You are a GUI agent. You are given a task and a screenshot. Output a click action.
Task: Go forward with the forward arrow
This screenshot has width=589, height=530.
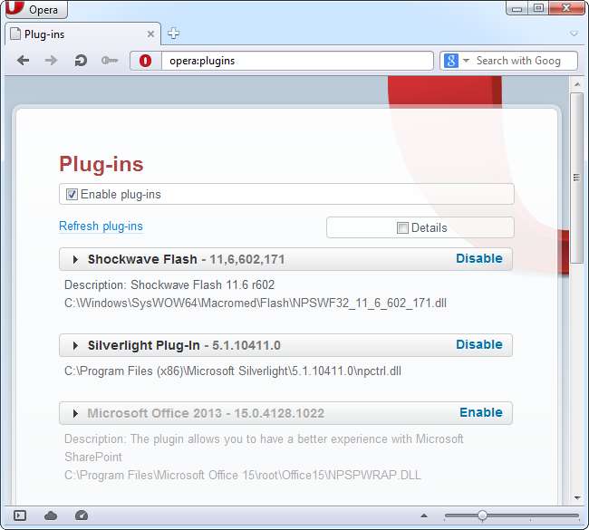pyautogui.click(x=51, y=61)
